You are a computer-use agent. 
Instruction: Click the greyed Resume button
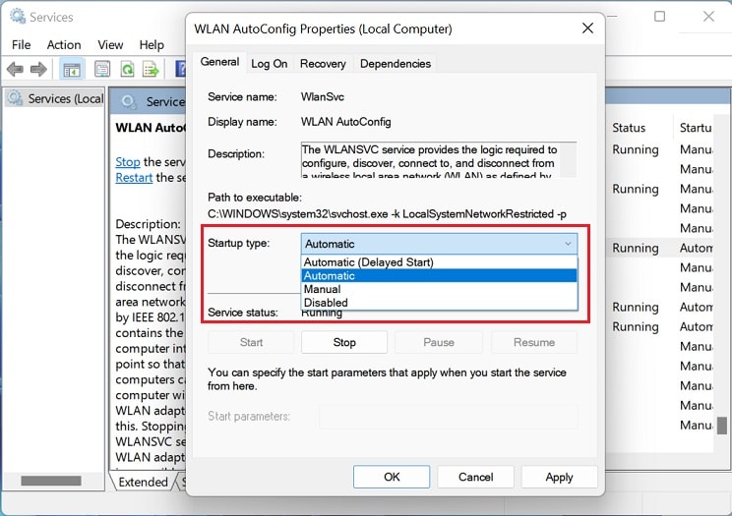[x=534, y=342]
